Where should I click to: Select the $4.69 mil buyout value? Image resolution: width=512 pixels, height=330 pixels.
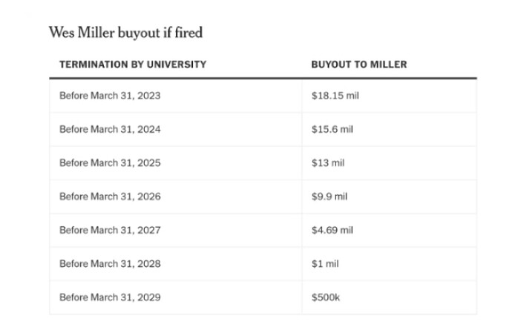coord(332,230)
